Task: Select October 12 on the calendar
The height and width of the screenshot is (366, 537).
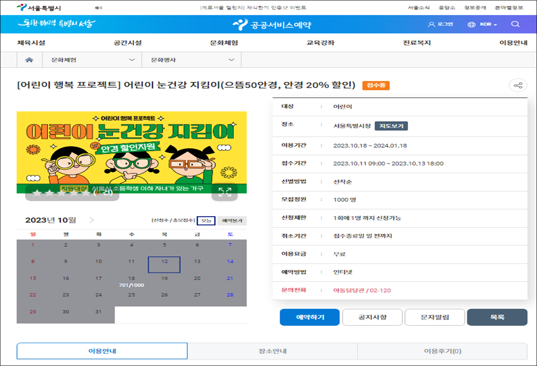Action: [x=164, y=265]
